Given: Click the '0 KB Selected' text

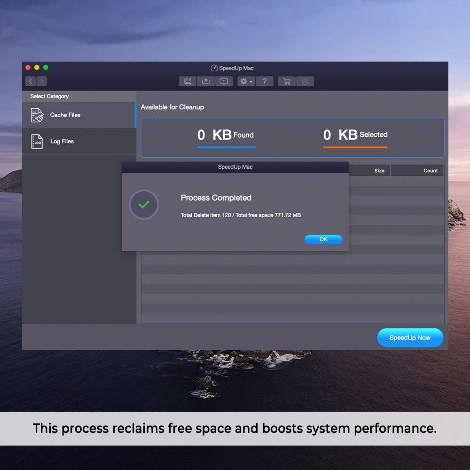Looking at the screenshot, I should point(355,135).
